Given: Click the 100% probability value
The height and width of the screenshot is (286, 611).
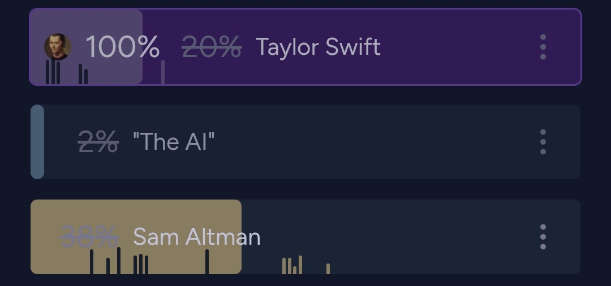Looking at the screenshot, I should click(x=122, y=47).
